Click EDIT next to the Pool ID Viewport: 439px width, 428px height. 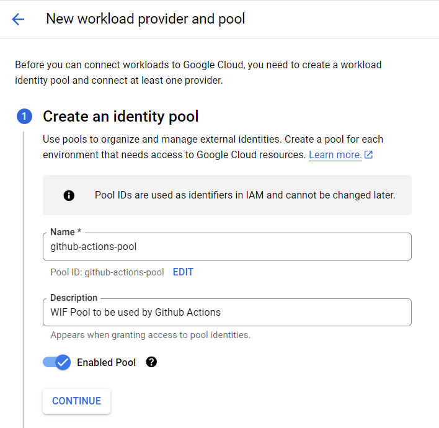tap(183, 272)
